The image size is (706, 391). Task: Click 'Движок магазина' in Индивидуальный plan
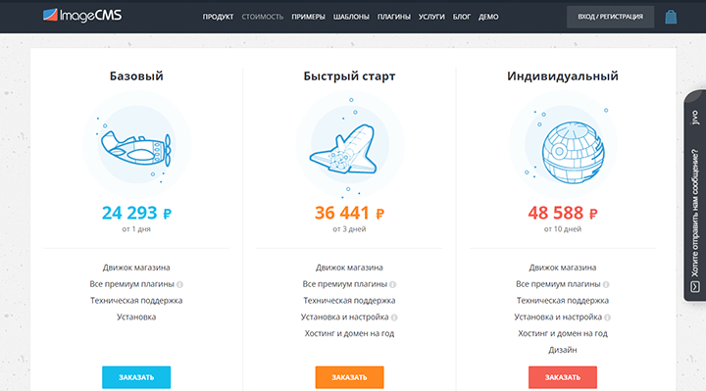tap(563, 268)
